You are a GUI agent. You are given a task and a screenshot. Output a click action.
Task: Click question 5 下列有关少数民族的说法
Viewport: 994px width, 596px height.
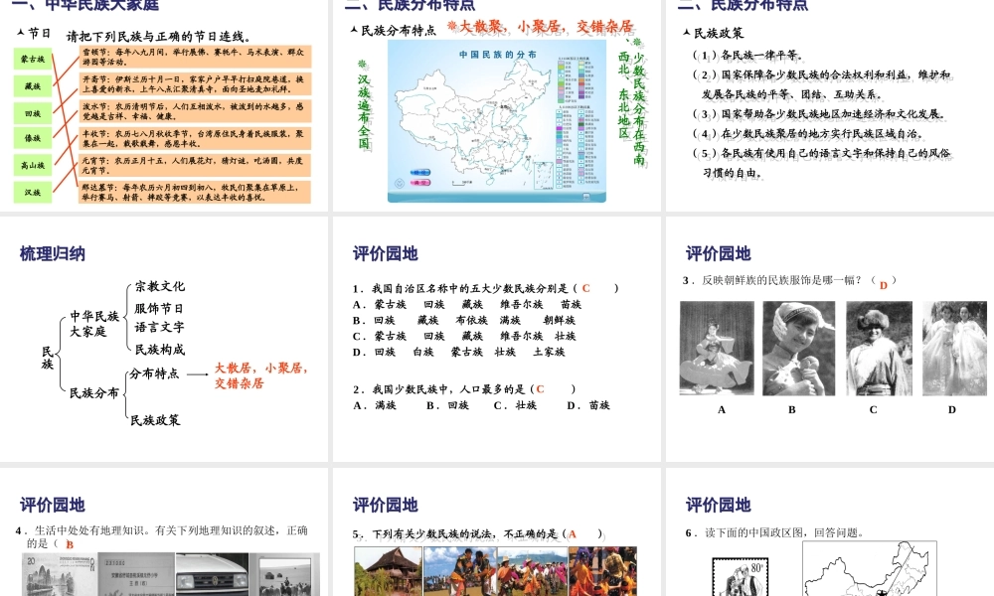coord(478,534)
